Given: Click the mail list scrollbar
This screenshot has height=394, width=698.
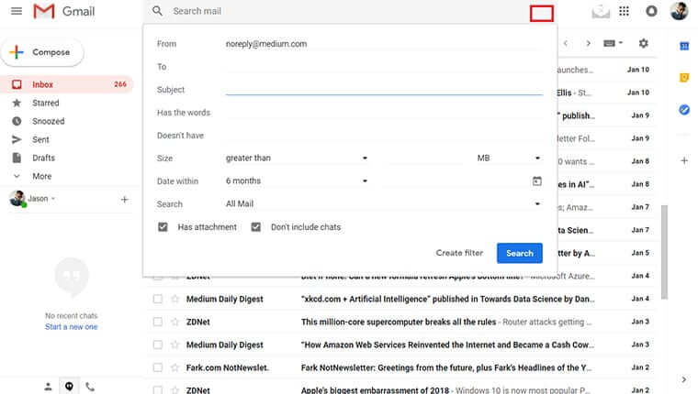Looking at the screenshot, I should pos(665,252).
